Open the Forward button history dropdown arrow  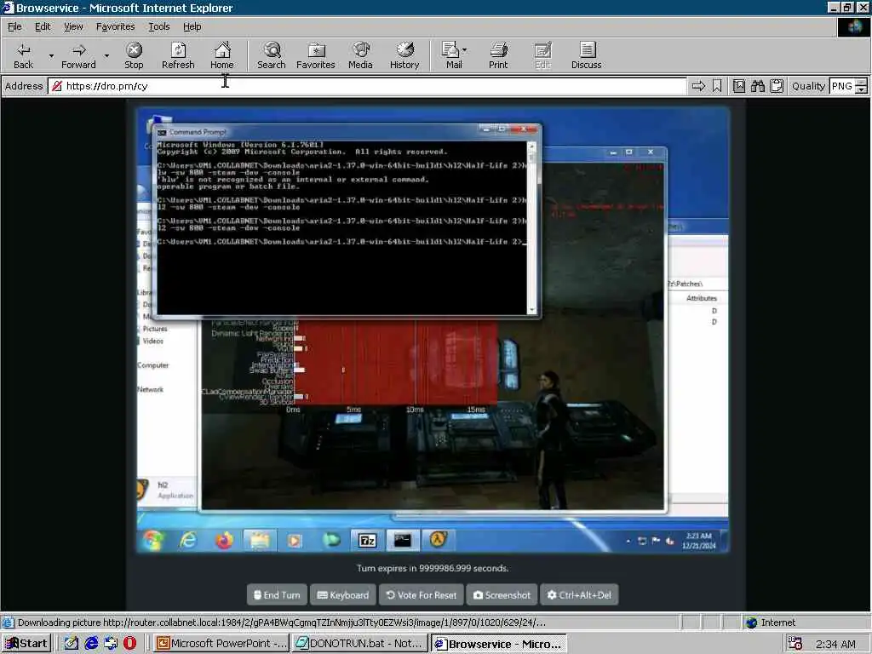(106, 55)
